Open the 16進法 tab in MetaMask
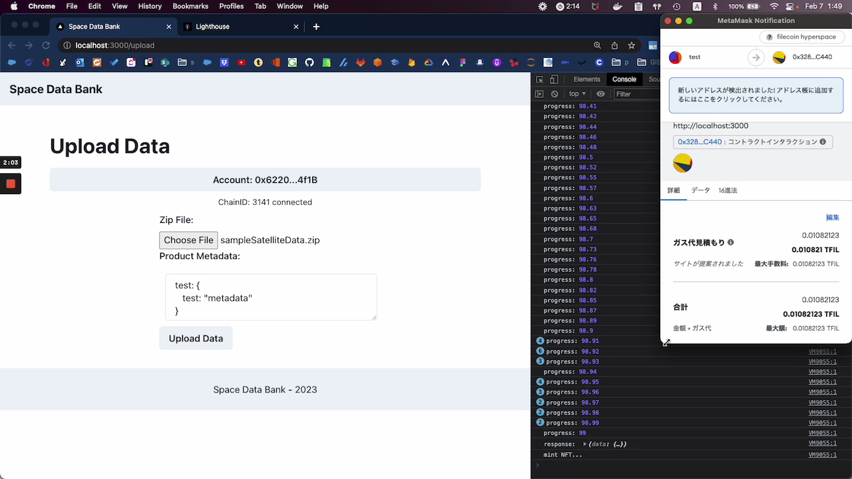The height and width of the screenshot is (479, 852). [x=728, y=190]
